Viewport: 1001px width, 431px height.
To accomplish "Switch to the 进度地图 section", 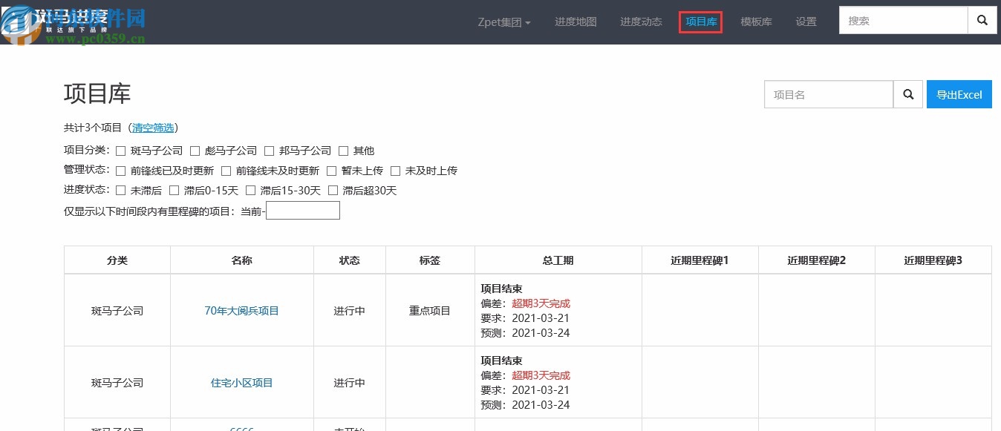I will tap(576, 22).
